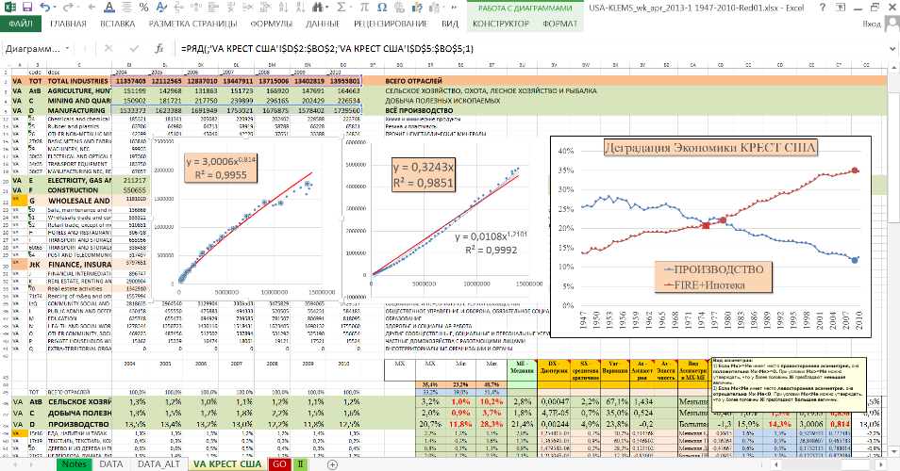Open the ФАЙЛ backstage button
The image size is (900, 471).
point(20,21)
